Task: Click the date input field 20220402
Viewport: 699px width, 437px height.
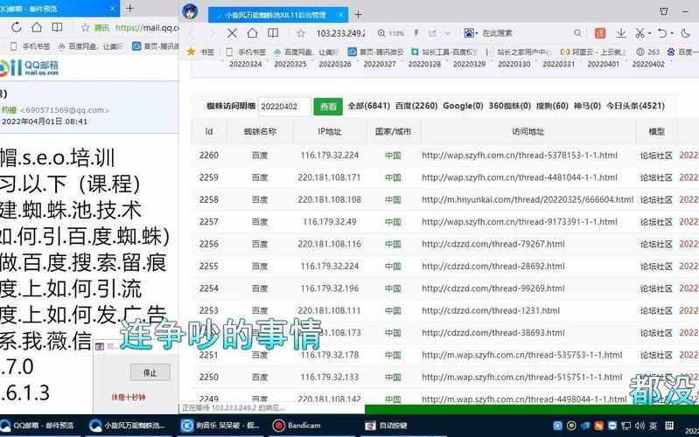Action: tap(284, 107)
